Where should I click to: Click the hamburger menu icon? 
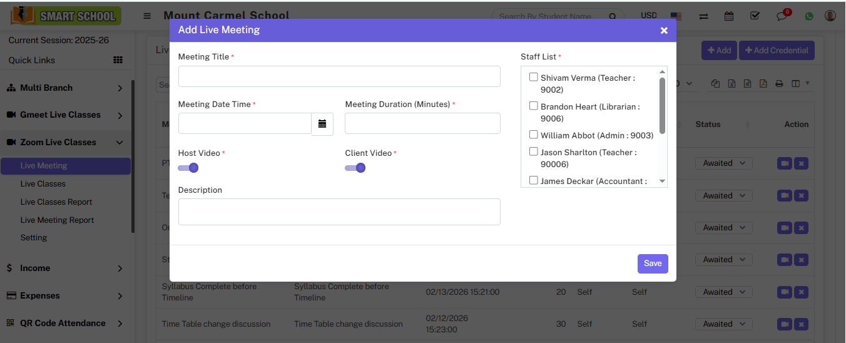click(147, 16)
